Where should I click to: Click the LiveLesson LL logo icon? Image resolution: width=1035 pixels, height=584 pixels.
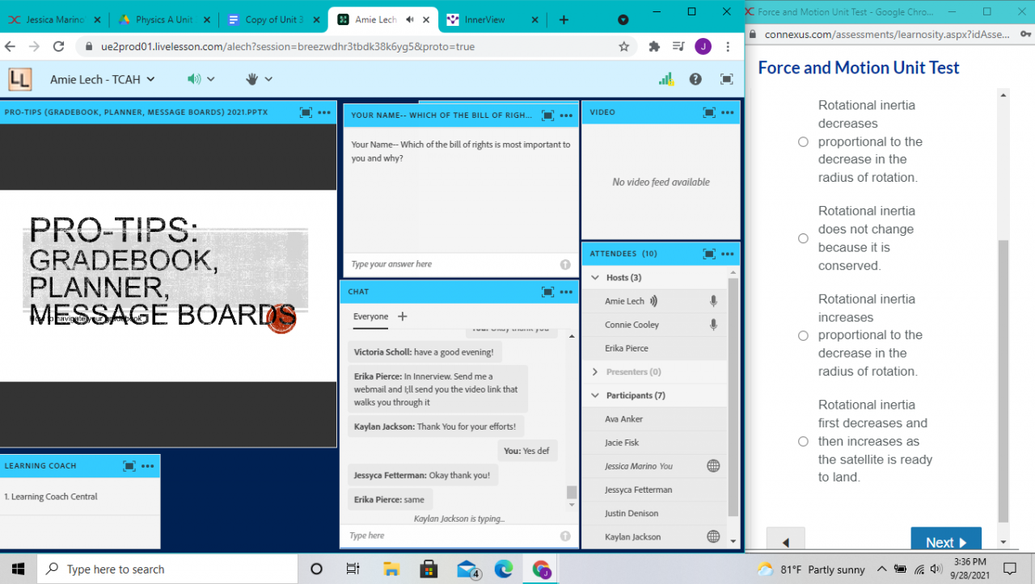[20, 79]
